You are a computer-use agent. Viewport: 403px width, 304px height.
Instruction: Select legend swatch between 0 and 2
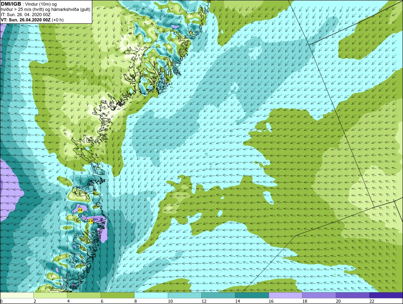point(17,295)
